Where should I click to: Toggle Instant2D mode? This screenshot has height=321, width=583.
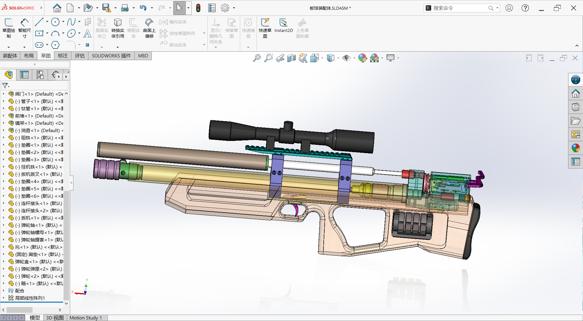pos(284,26)
